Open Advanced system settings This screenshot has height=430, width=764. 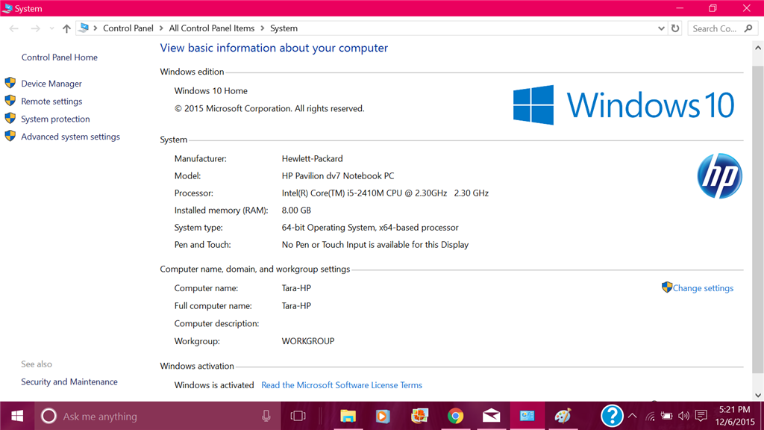[x=70, y=137]
